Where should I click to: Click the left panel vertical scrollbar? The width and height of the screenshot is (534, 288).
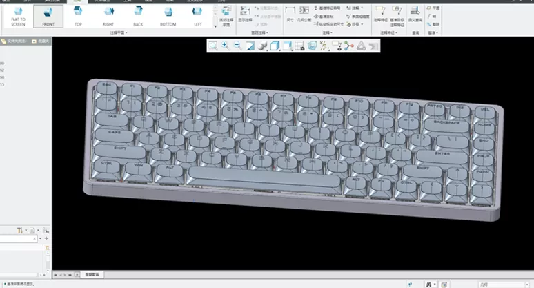[x=48, y=261]
